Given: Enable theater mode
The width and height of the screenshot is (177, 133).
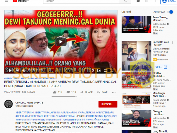Looking at the screenshot, I should (x=105, y=70).
